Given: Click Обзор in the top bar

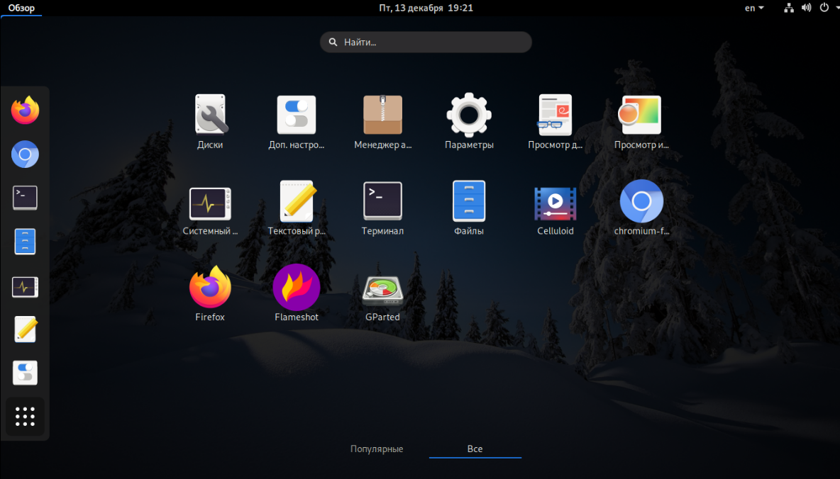Looking at the screenshot, I should pos(21,8).
